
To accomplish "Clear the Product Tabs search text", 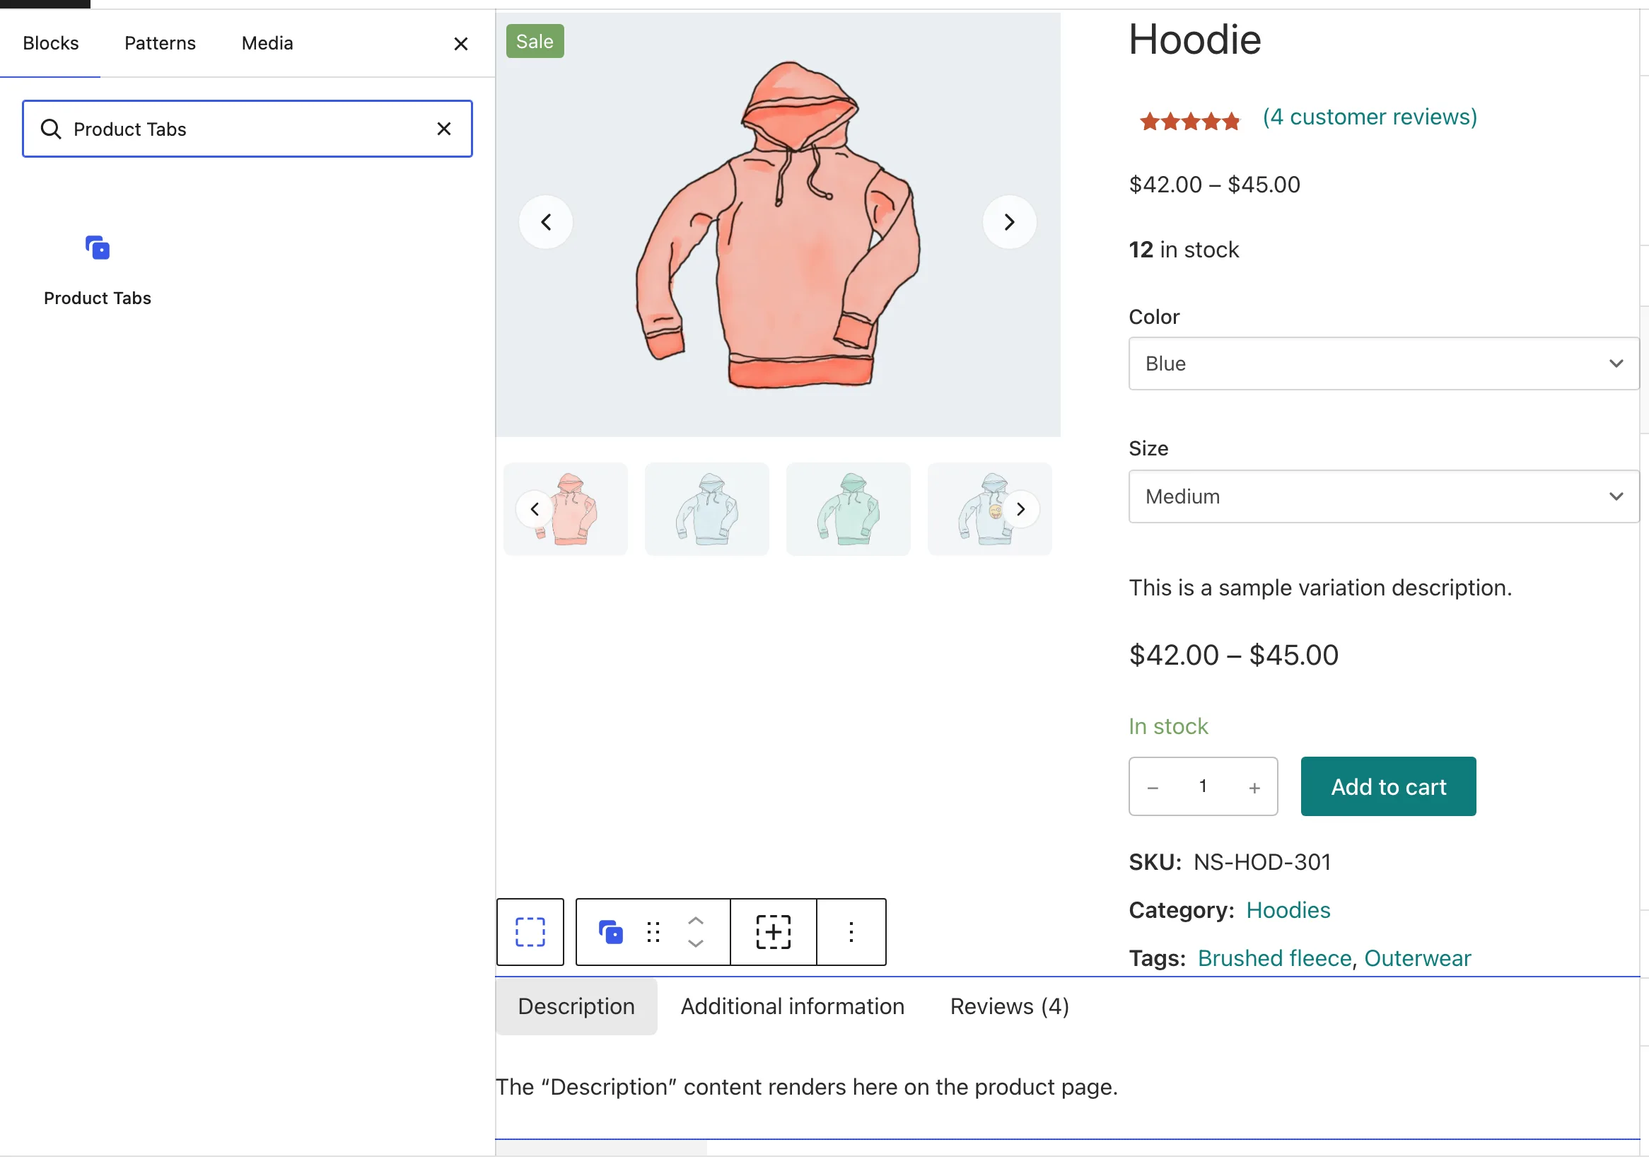I will click(444, 129).
